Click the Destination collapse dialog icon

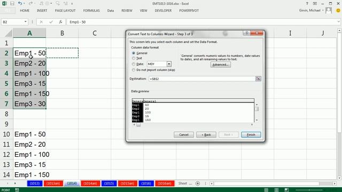pyautogui.click(x=258, y=79)
